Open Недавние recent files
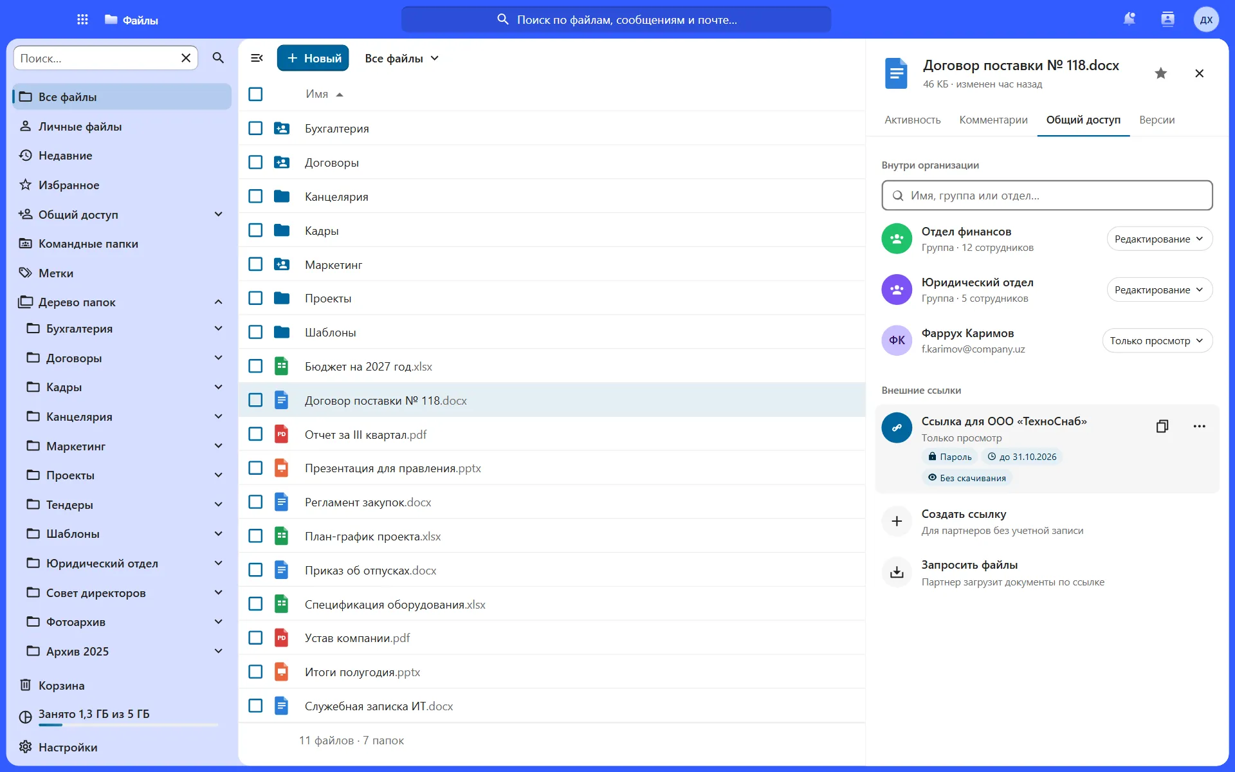Viewport: 1235px width, 772px height. pyautogui.click(x=122, y=155)
